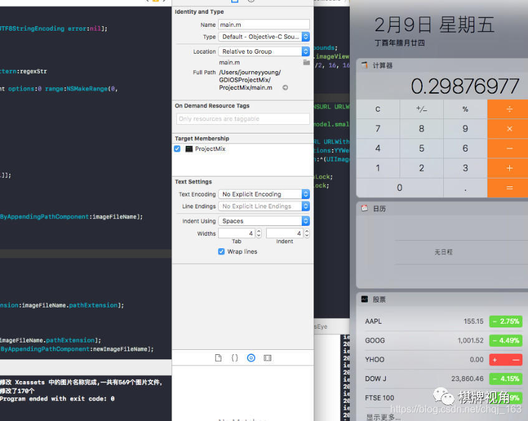Click the plus/minus sign key on the calculator
This screenshot has width=528, height=421.
pos(421,109)
